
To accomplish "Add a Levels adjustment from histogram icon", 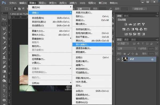I will tap(130, 24).
